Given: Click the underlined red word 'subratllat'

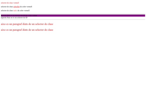Looking at the screenshot, I should coord(16,7).
